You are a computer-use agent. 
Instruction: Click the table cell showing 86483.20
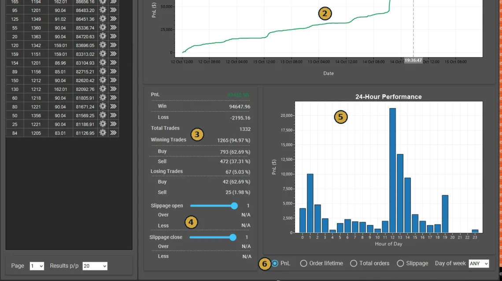85,10
